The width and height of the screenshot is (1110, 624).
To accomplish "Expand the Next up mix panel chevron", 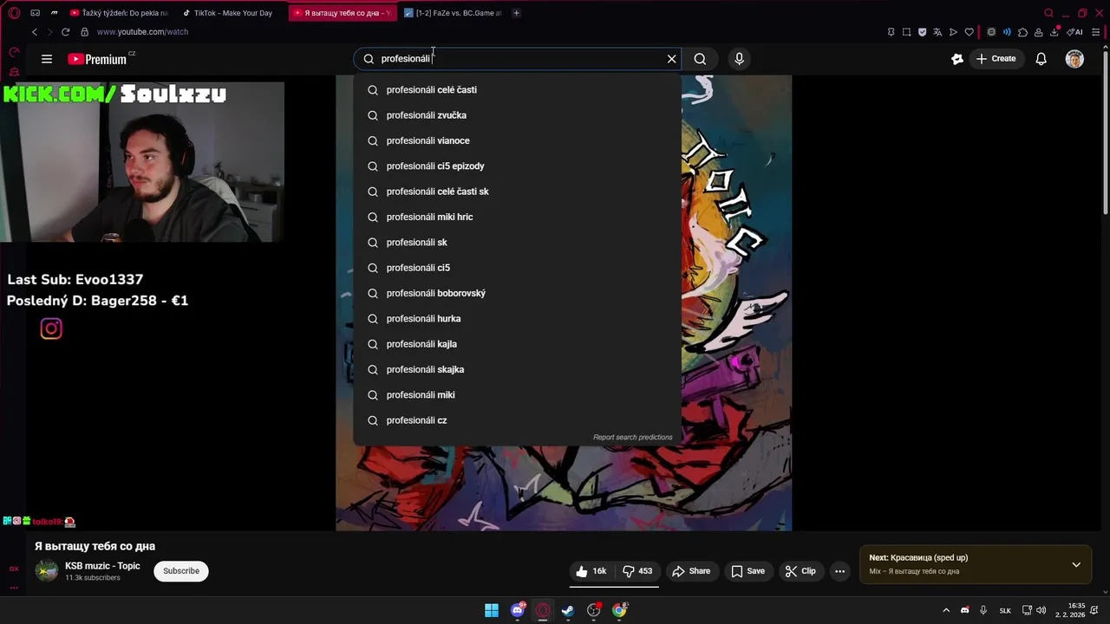I will click(1076, 565).
